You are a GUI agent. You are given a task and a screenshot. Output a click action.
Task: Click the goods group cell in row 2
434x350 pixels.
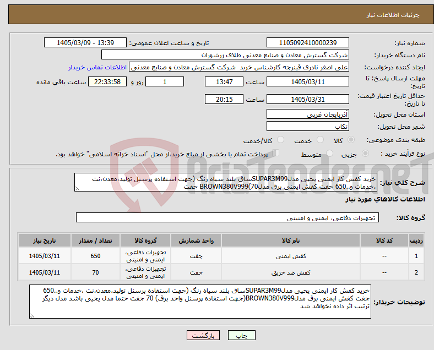(x=145, y=272)
